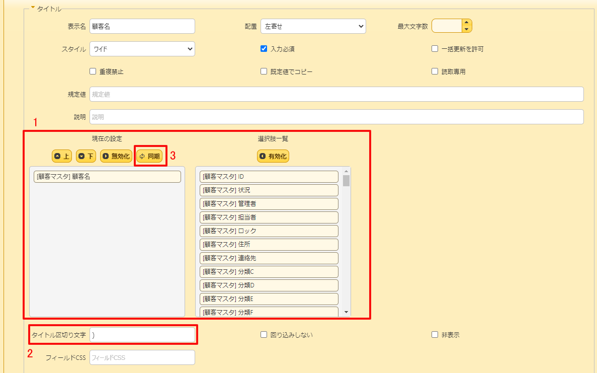Click the 無効化 (disable) icon button
Image resolution: width=597 pixels, height=373 pixels.
tap(116, 156)
